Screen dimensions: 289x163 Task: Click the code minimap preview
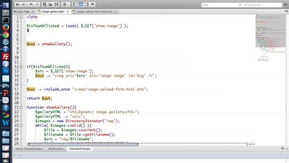pyautogui.click(x=270, y=38)
